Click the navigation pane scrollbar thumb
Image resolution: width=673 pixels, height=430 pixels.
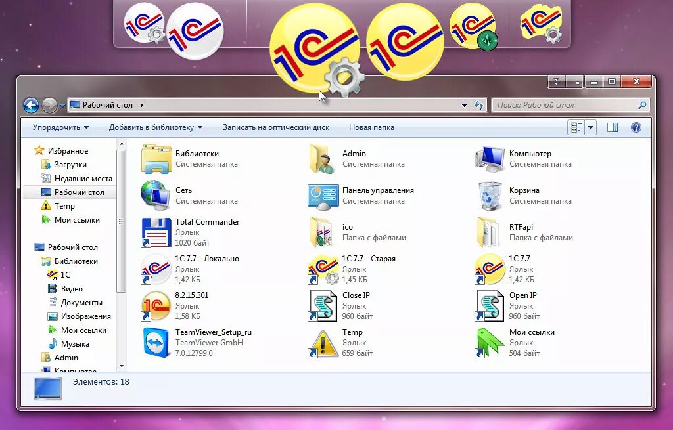(x=122, y=221)
